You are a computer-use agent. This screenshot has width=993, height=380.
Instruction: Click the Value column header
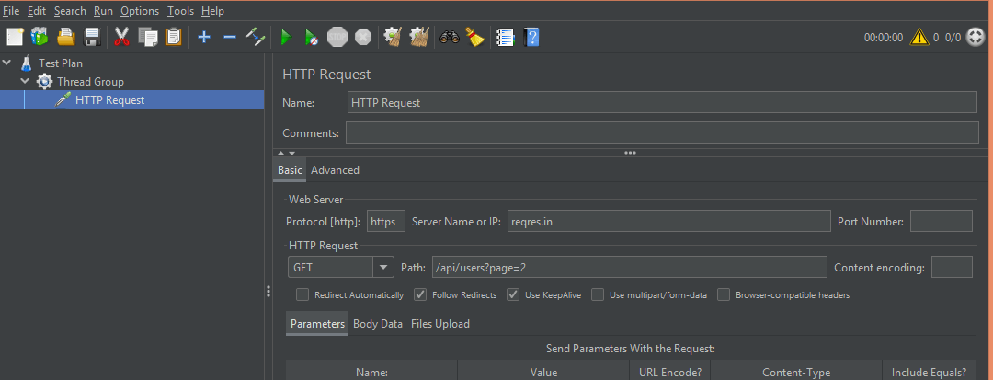(x=543, y=373)
